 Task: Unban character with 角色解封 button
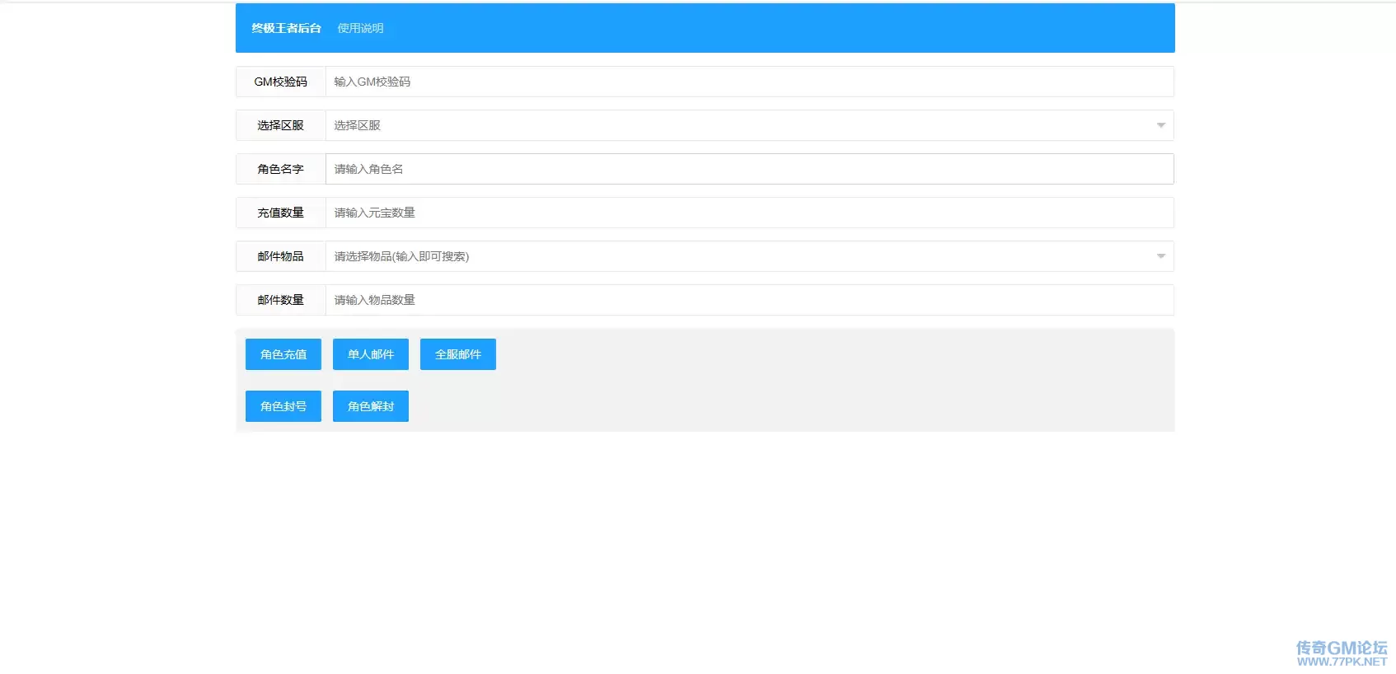[371, 406]
